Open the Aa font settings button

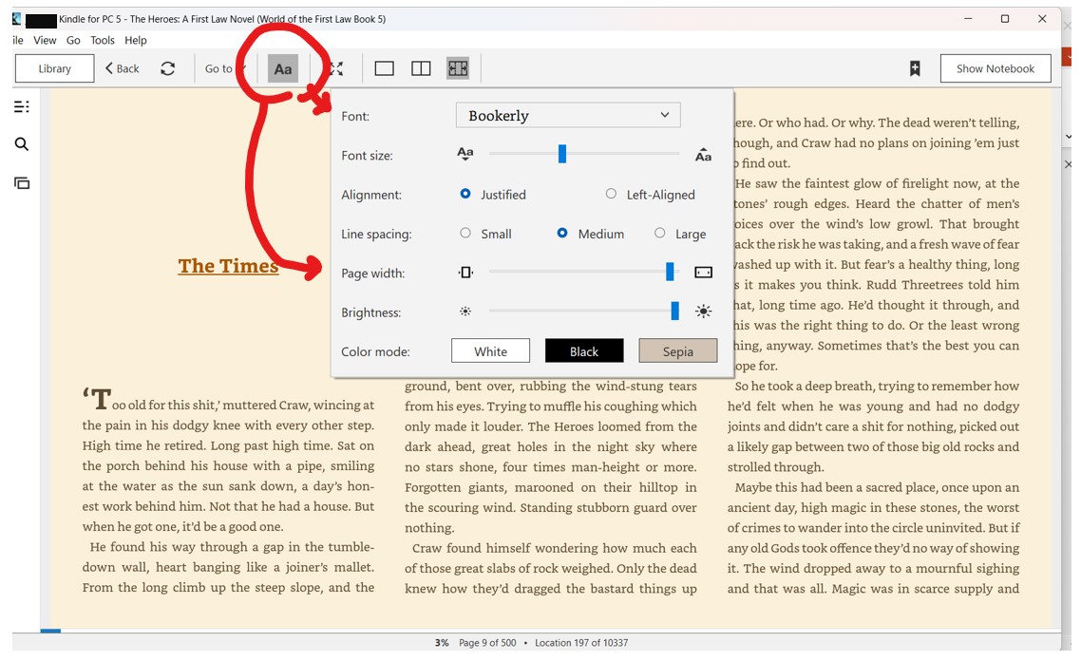(x=283, y=69)
